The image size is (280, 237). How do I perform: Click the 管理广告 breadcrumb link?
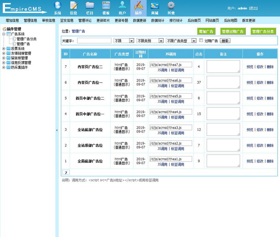(78, 31)
